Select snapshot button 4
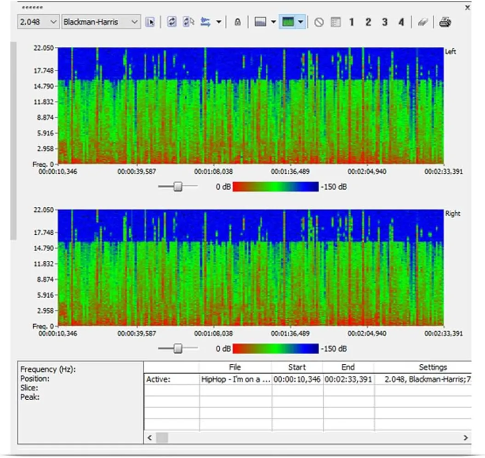 (x=400, y=22)
